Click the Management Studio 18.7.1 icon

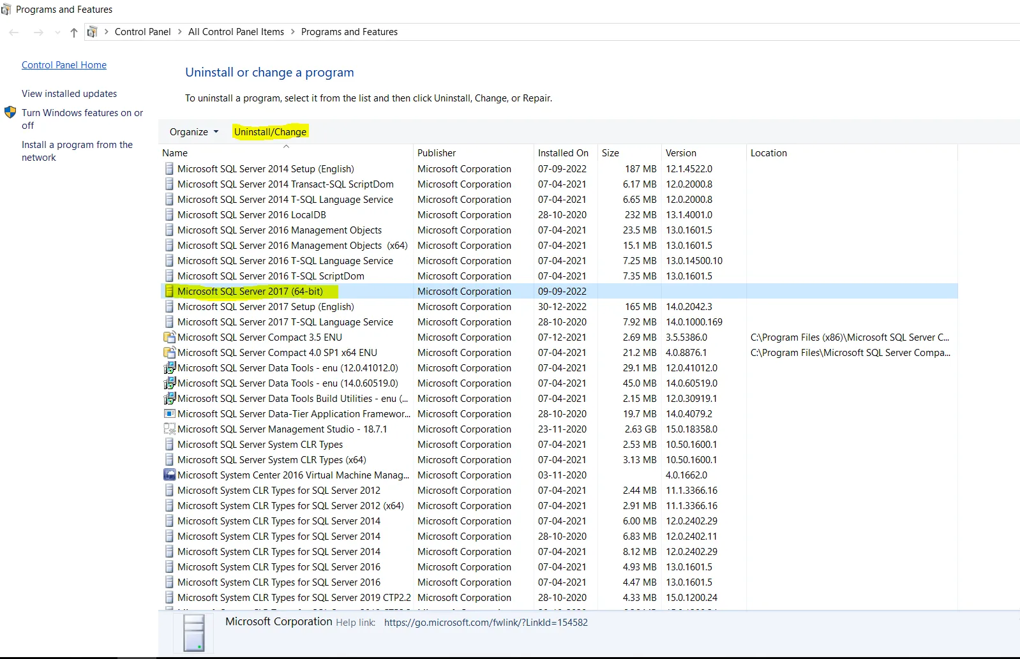pos(170,429)
